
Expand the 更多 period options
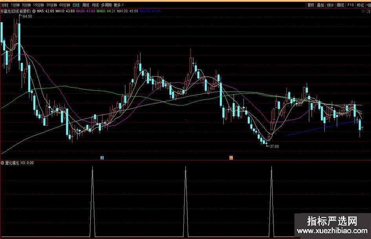coord(119,5)
